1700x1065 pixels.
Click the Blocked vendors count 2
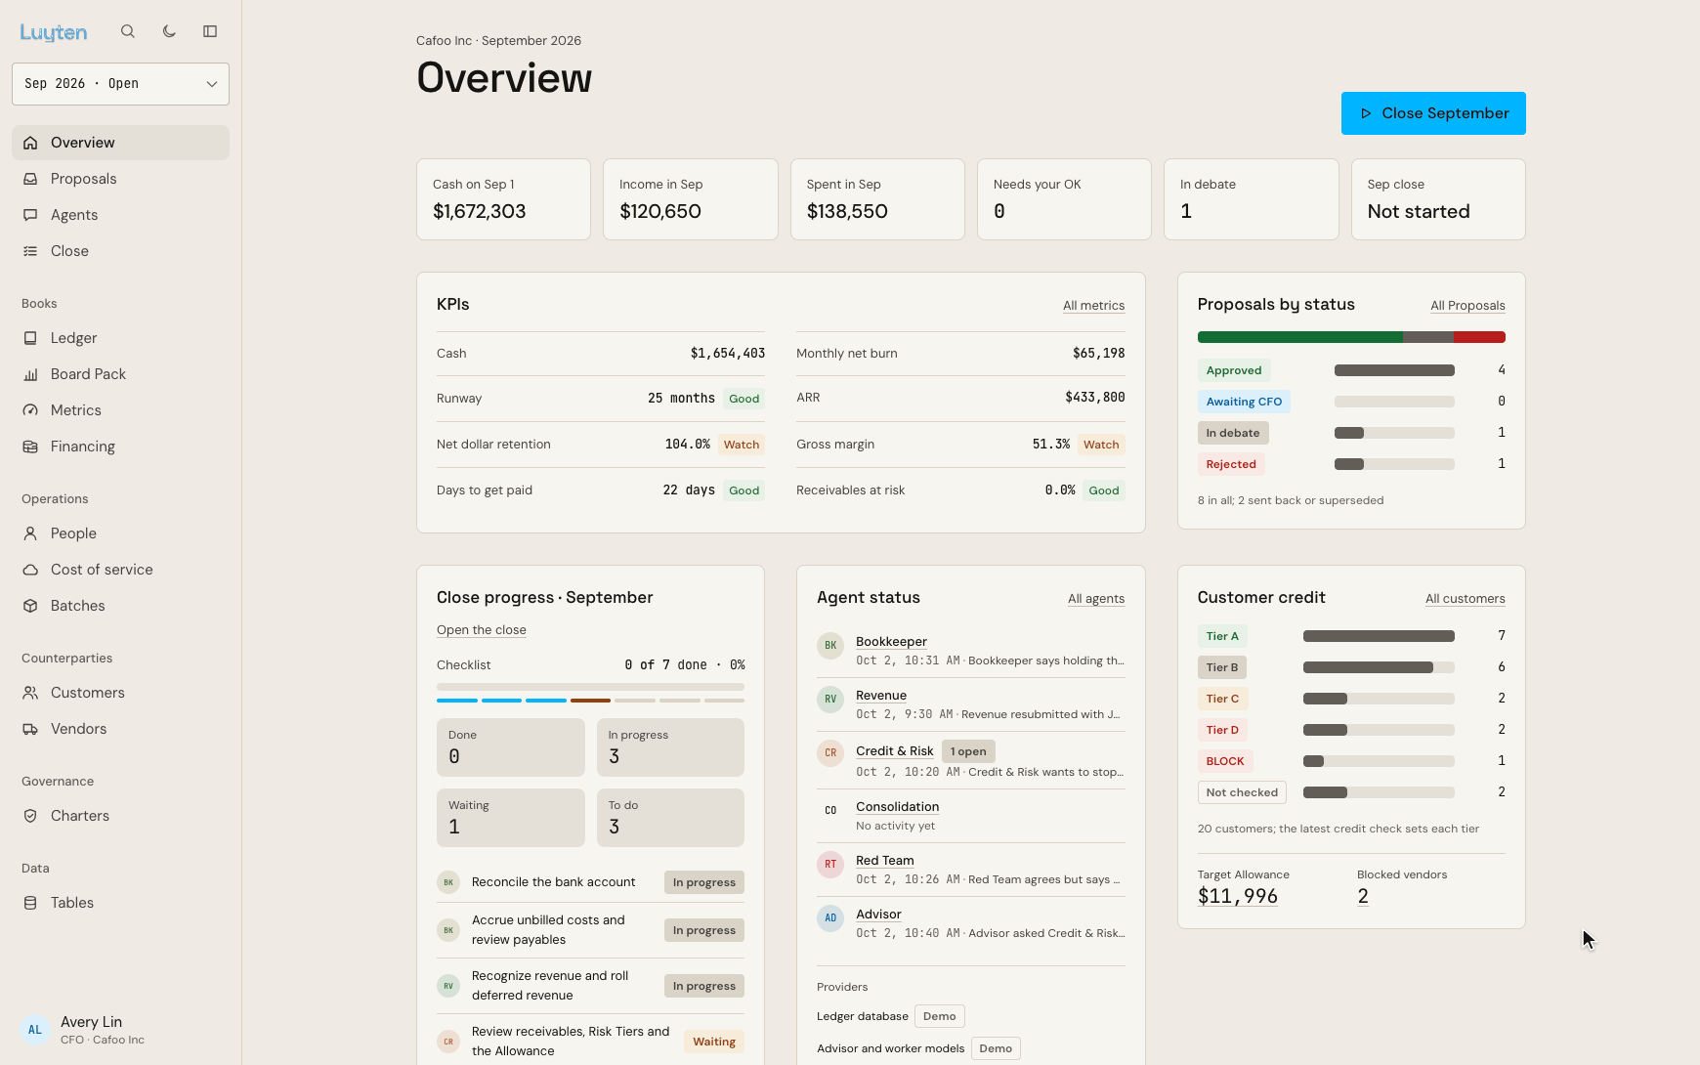(1363, 897)
